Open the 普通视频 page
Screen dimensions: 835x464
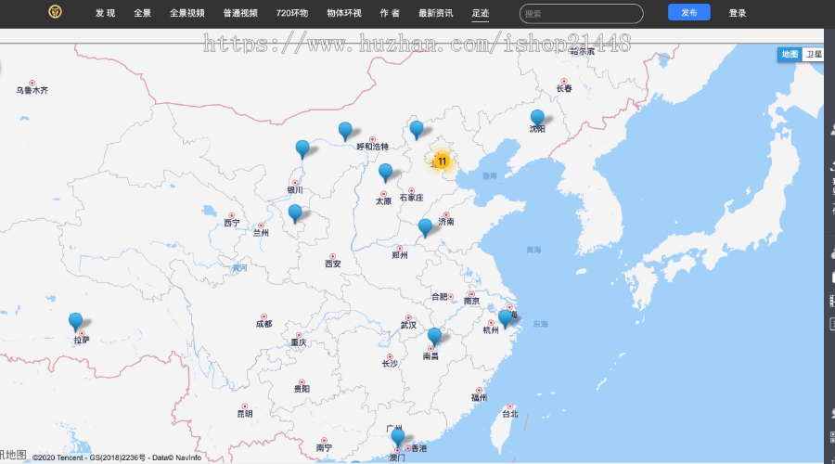click(x=240, y=13)
